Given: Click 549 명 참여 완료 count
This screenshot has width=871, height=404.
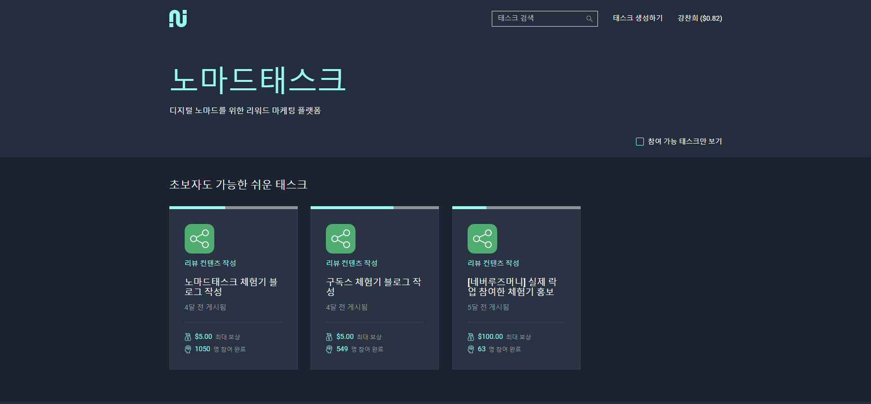Looking at the screenshot, I should point(360,349).
